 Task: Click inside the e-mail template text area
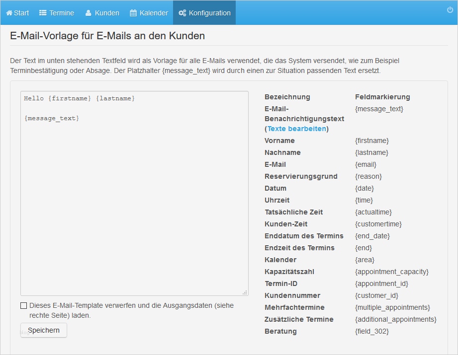[134, 199]
